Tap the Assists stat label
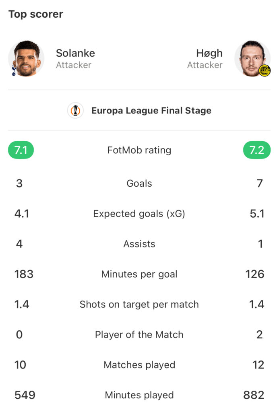Viewport: 279px width, 412px height. coord(139,244)
